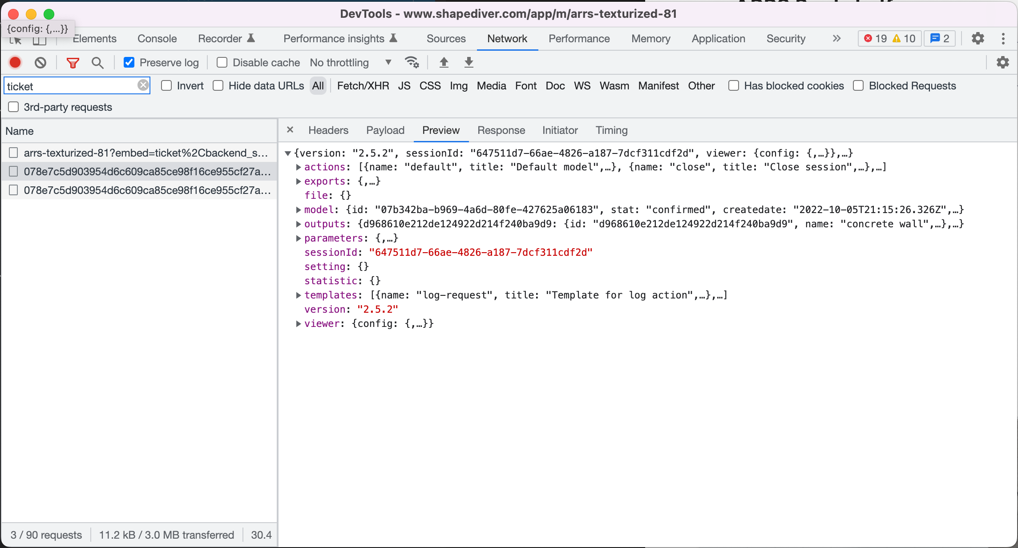Open the Console panel
1018x548 pixels.
click(x=157, y=39)
